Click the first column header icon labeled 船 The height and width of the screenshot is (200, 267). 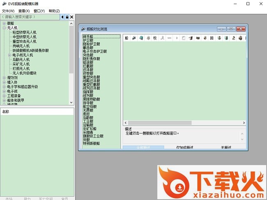126,38
